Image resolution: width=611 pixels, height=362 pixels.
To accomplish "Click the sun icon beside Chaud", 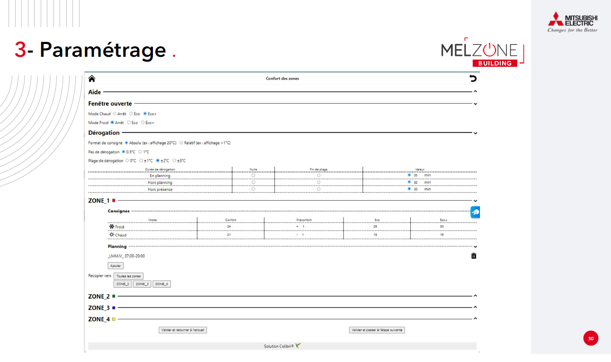I will pyautogui.click(x=112, y=235).
